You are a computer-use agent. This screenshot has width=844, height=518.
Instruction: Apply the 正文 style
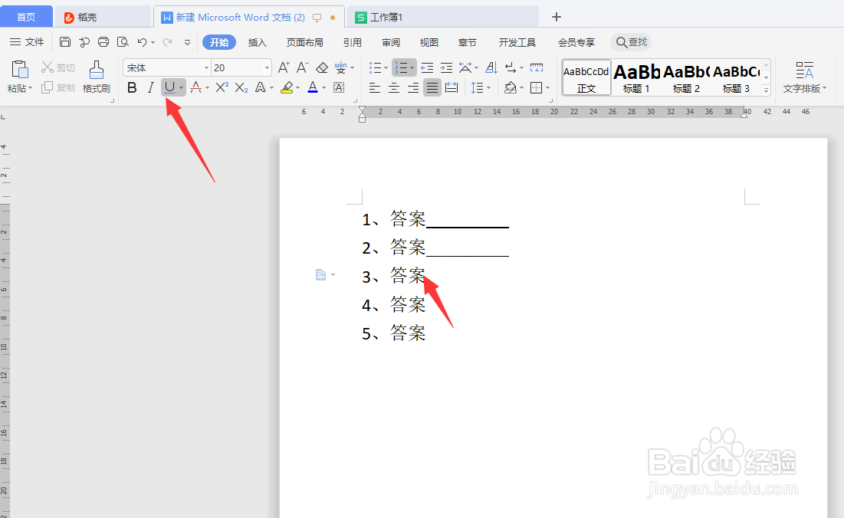tap(586, 77)
